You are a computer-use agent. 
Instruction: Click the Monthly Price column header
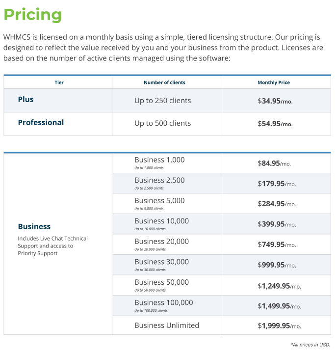[274, 82]
